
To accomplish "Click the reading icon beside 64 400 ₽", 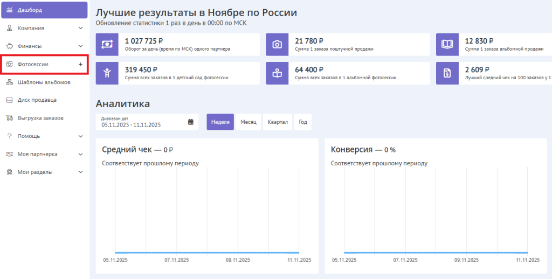I will (277, 73).
